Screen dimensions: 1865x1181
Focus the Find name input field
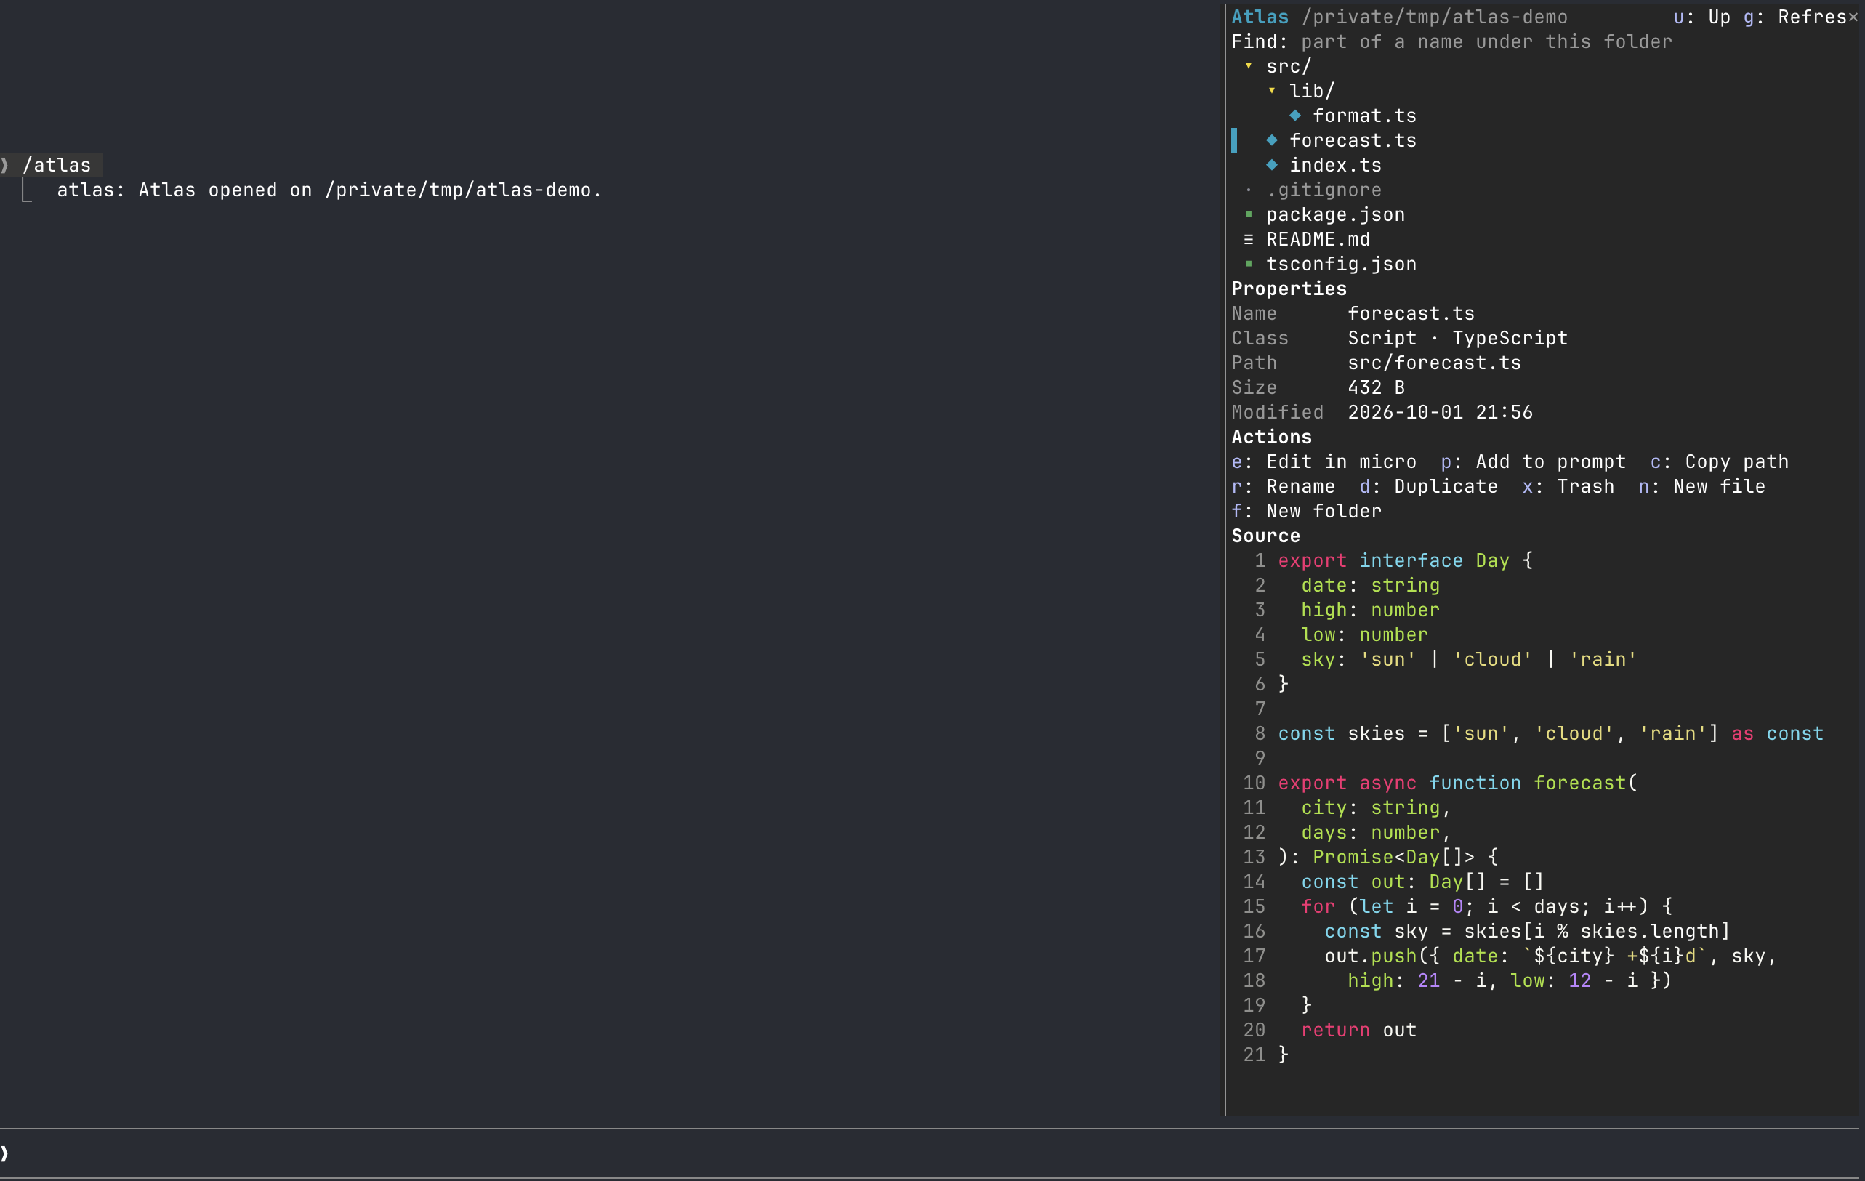[x=1486, y=42]
